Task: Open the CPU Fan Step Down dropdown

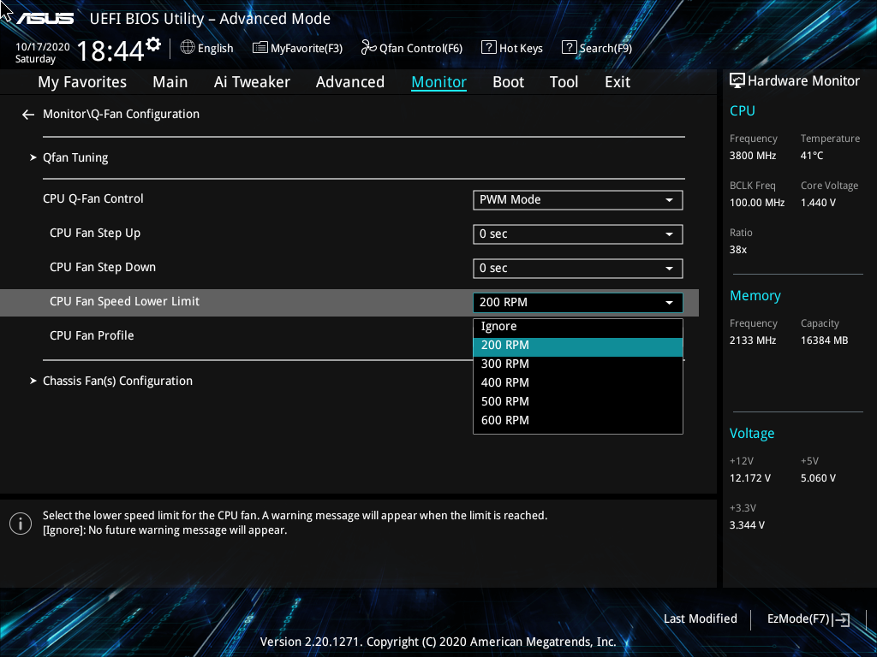Action: pyautogui.click(x=578, y=268)
